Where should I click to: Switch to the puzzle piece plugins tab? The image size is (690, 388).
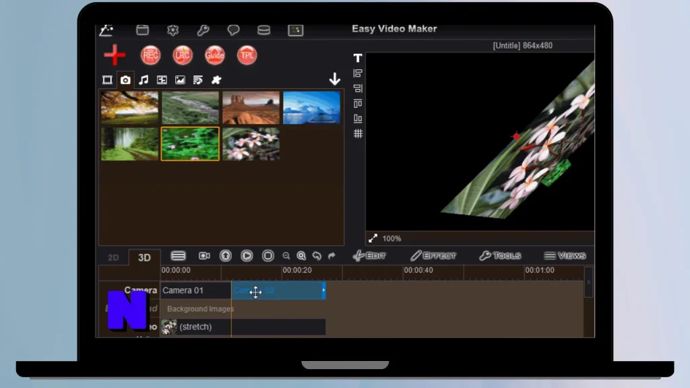pyautogui.click(x=216, y=79)
